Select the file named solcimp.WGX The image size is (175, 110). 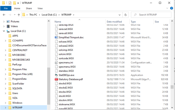[x=66, y=50]
